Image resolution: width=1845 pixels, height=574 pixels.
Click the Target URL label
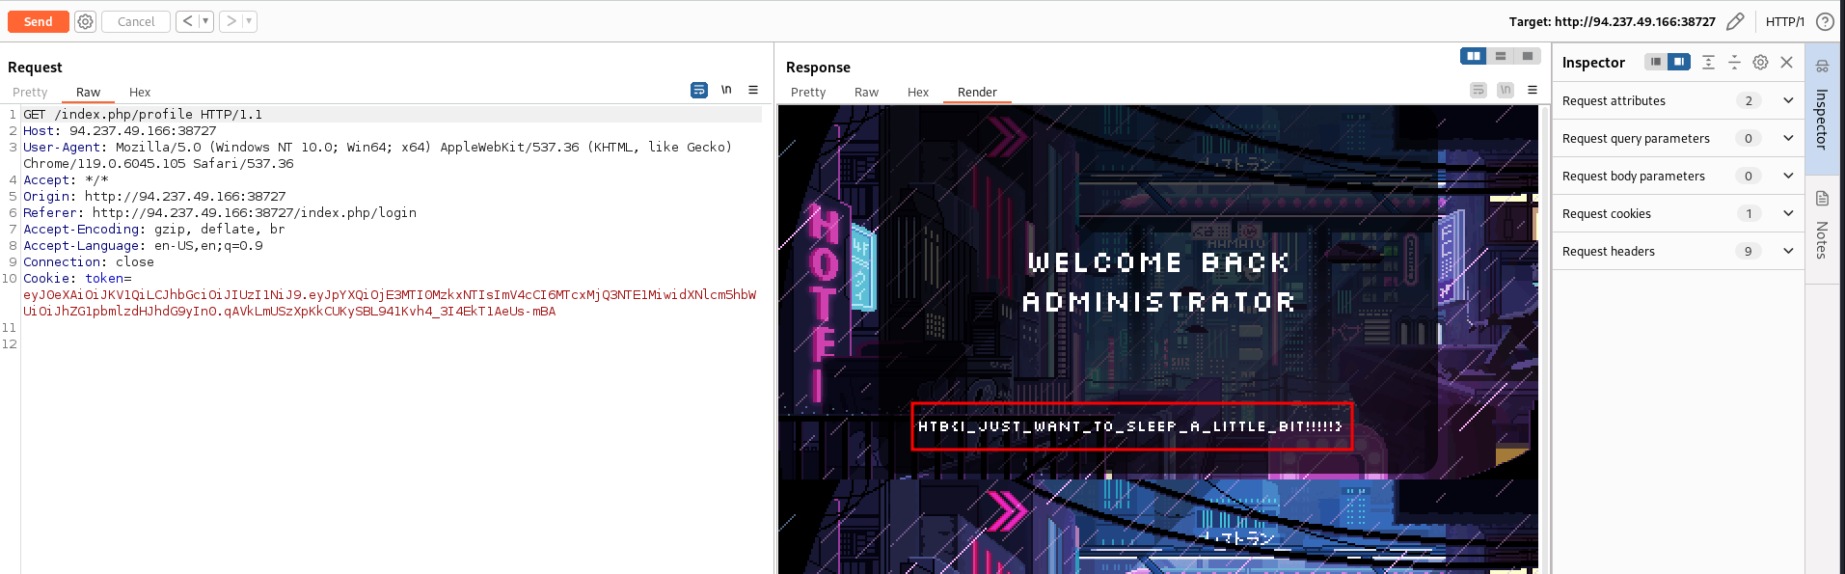point(1613,21)
